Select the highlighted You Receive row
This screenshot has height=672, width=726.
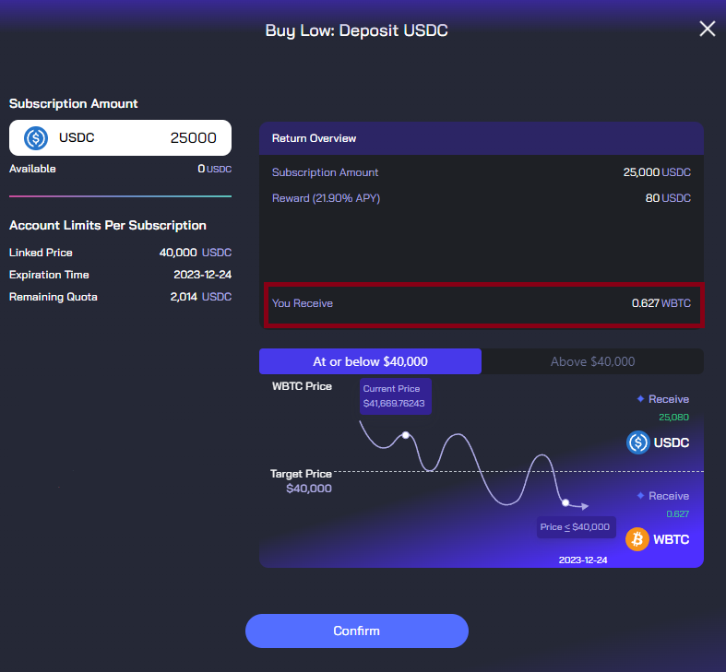click(483, 303)
